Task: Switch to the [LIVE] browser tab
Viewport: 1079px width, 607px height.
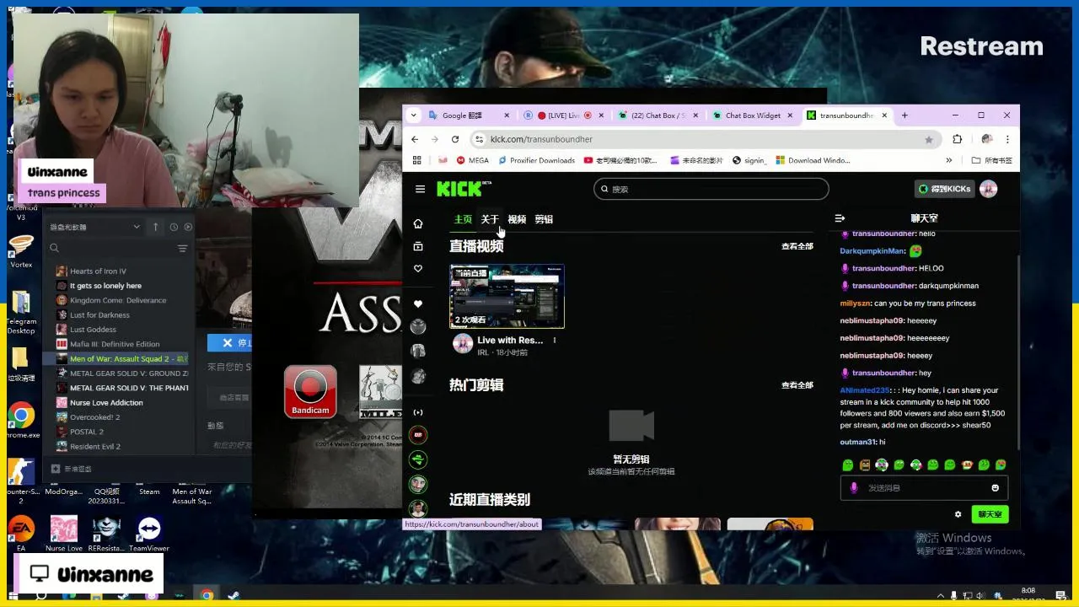Action: coord(563,115)
